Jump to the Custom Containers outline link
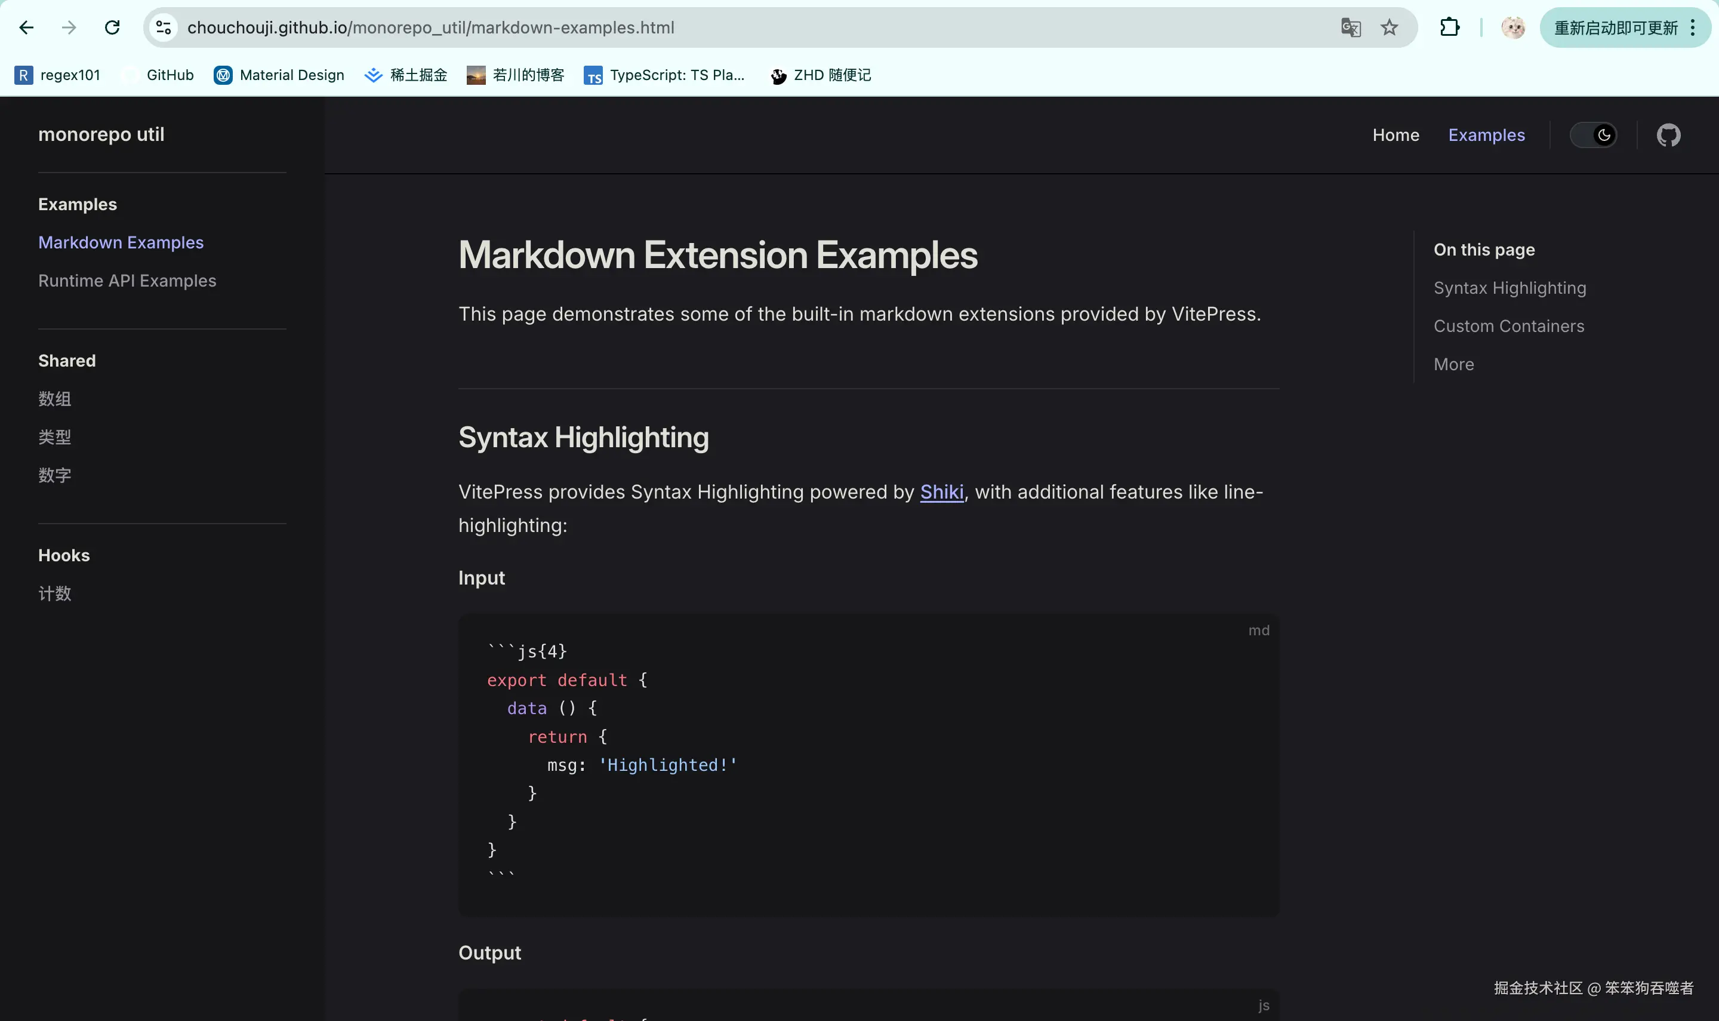Screen dimensions: 1719x1021 point(1508,326)
